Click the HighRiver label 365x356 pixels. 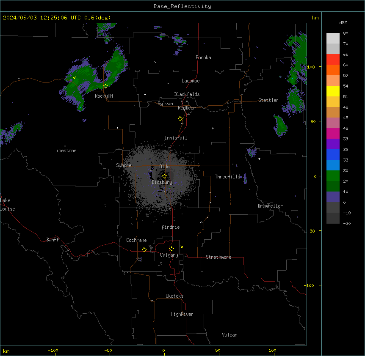[182, 314]
